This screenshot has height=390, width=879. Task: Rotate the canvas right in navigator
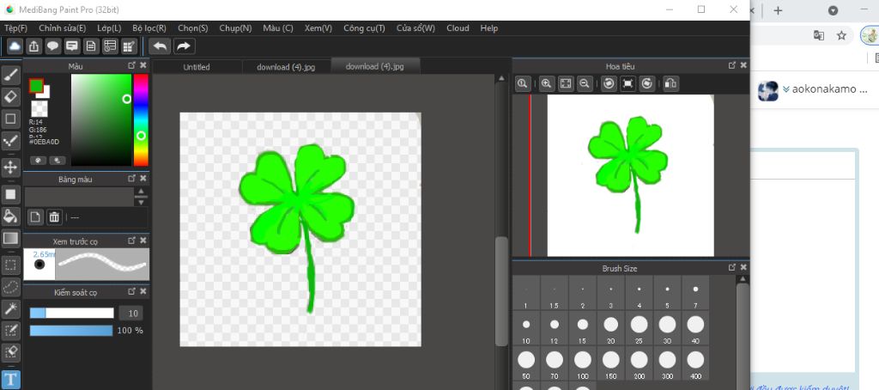tap(647, 83)
